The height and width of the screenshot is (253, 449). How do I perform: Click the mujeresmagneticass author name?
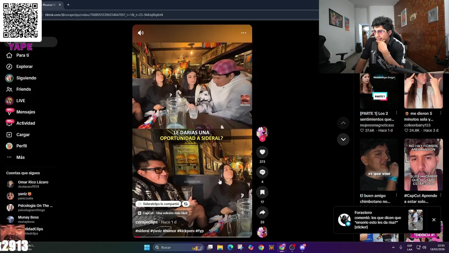coord(377,125)
